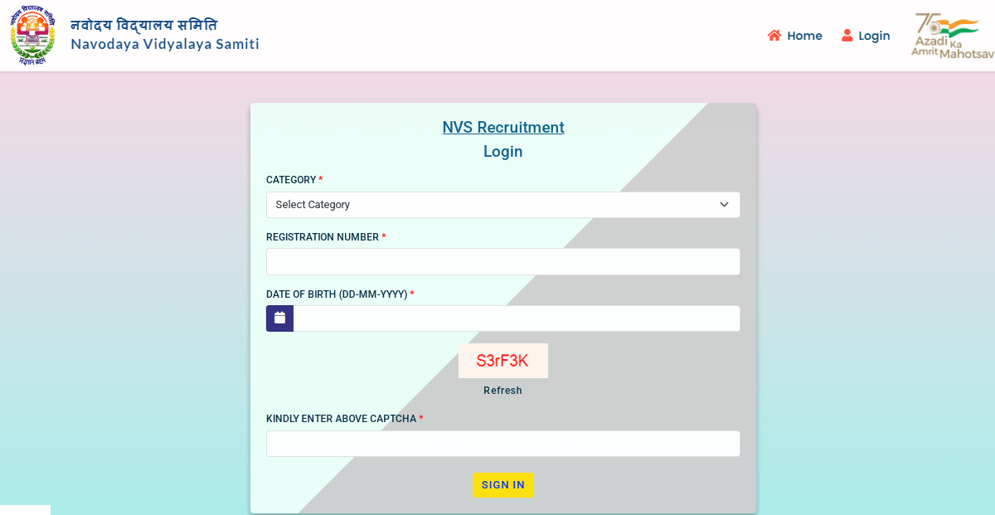Click the English Navodaya Vidyalaya Samiti title
The width and height of the screenshot is (995, 515).
tap(165, 45)
